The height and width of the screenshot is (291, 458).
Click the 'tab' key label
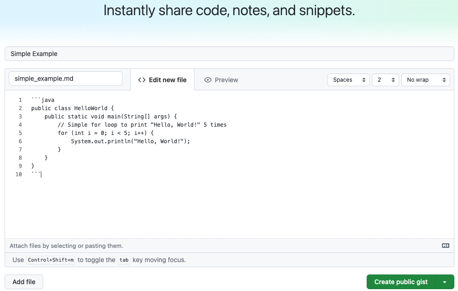coord(124,260)
